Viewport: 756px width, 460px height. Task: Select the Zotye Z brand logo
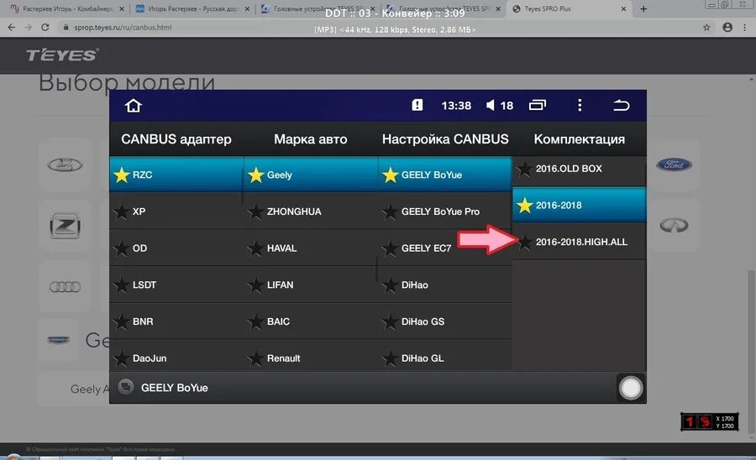click(x=65, y=226)
